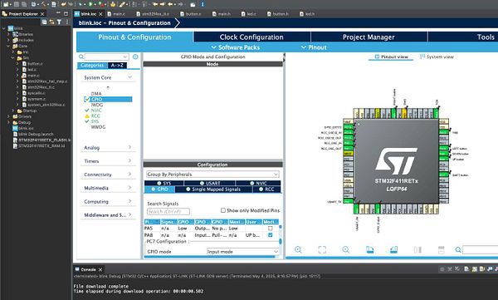Toggle Modified checkbox in PA8 row
498x300 pixels.
271,235
